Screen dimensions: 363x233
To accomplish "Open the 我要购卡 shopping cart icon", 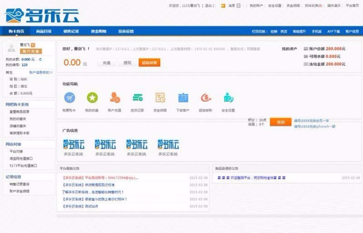I will pos(69,97).
